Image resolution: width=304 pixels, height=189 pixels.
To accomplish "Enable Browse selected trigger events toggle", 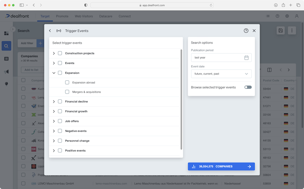I will 248,87.
